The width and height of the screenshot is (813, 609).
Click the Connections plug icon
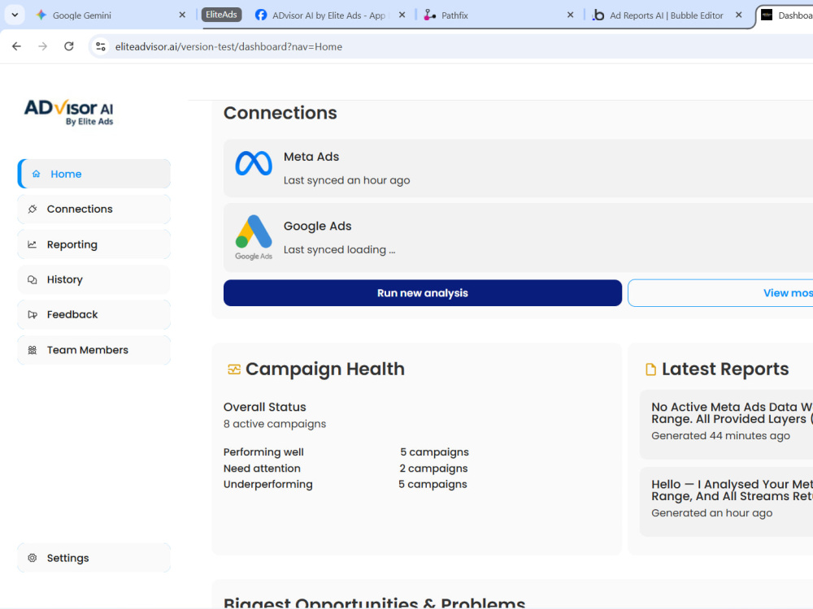[33, 209]
